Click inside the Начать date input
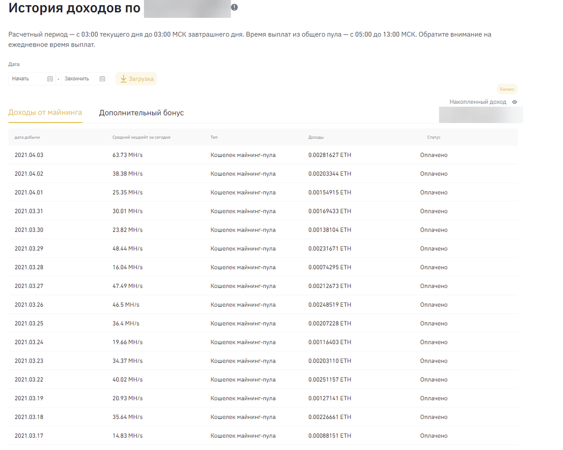The width and height of the screenshot is (563, 450). click(26, 78)
